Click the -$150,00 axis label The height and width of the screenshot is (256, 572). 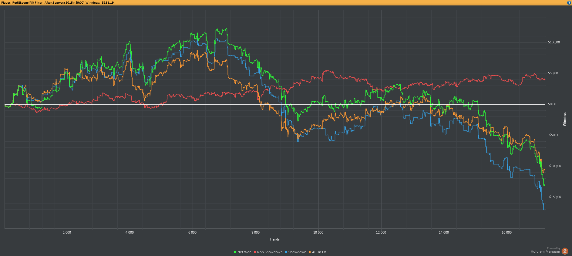pos(554,197)
